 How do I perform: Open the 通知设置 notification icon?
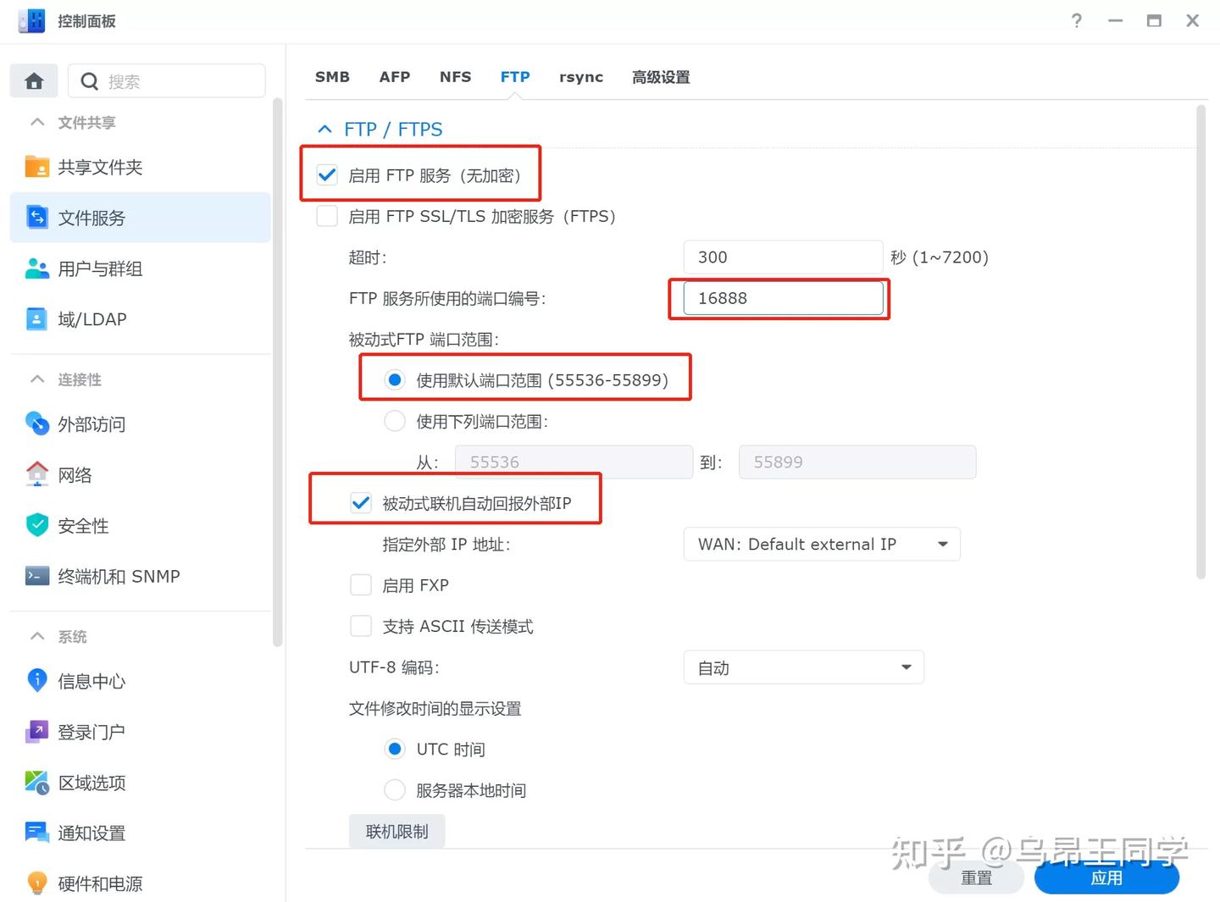tap(37, 833)
